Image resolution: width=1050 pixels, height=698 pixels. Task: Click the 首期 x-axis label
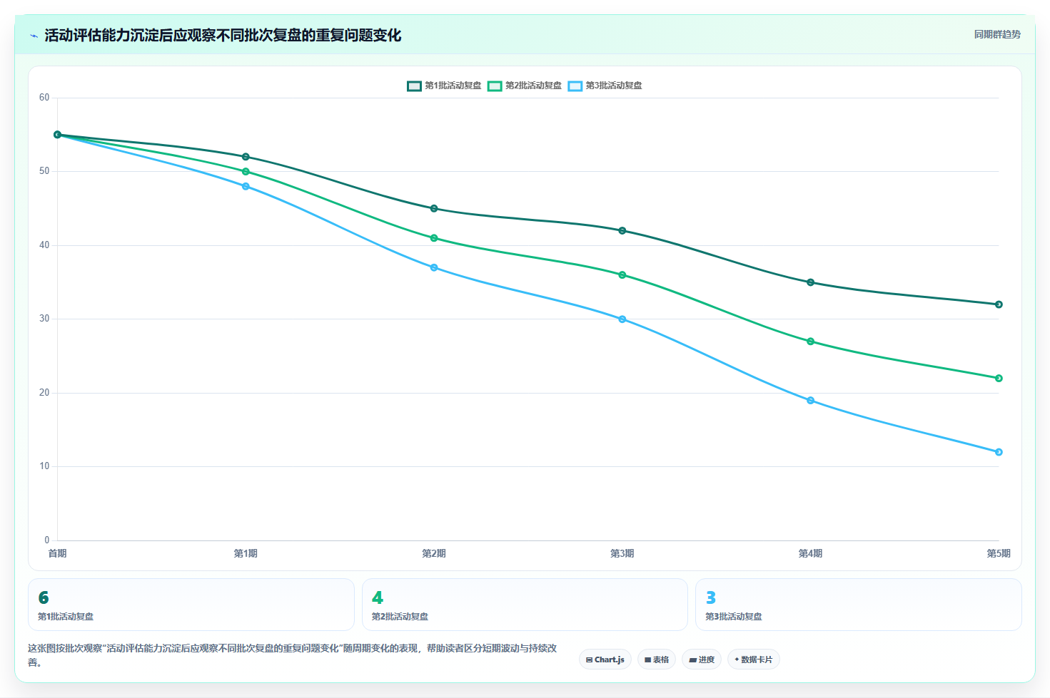pos(58,553)
